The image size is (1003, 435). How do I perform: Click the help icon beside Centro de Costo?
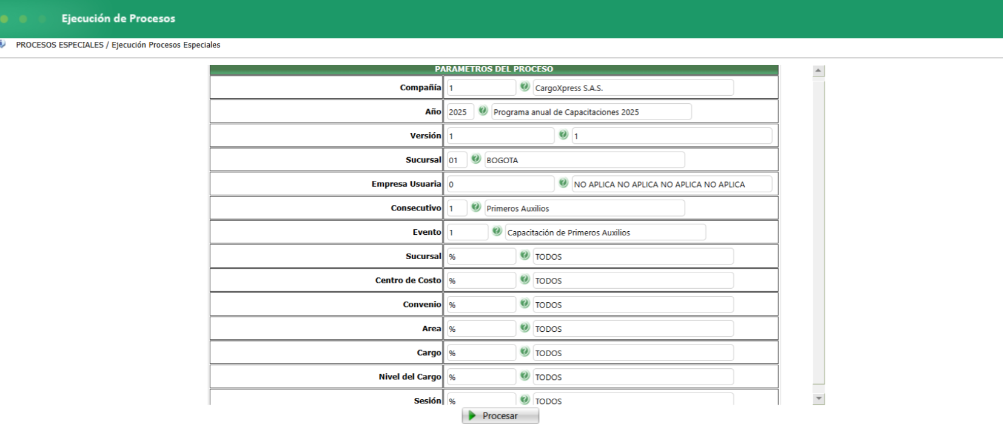[525, 280]
